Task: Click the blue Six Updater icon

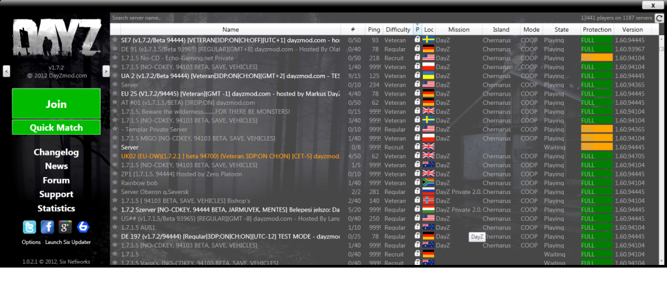Action: point(83,227)
